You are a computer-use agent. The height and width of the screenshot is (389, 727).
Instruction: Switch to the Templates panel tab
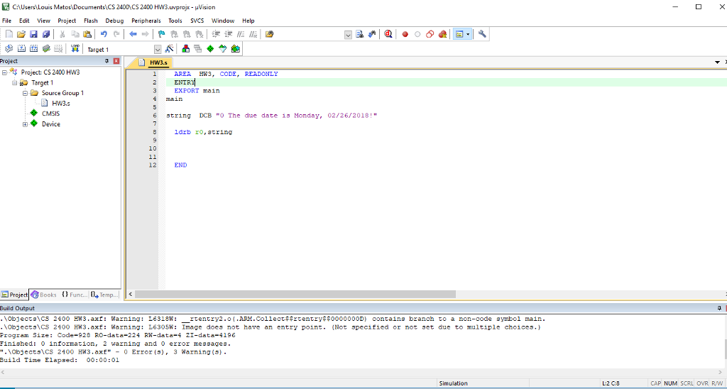point(105,295)
